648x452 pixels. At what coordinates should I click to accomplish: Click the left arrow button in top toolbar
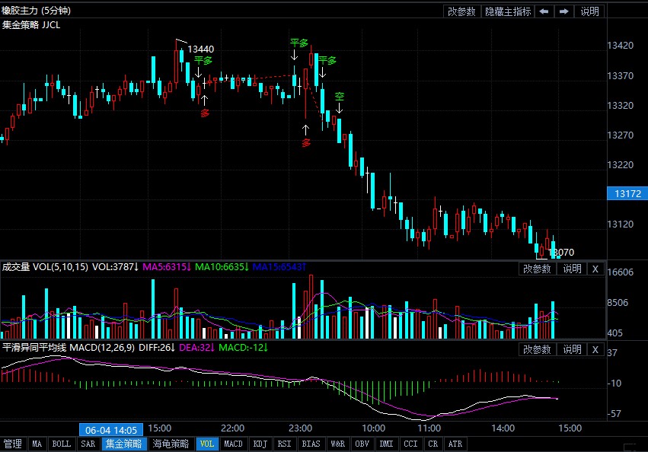[544, 11]
